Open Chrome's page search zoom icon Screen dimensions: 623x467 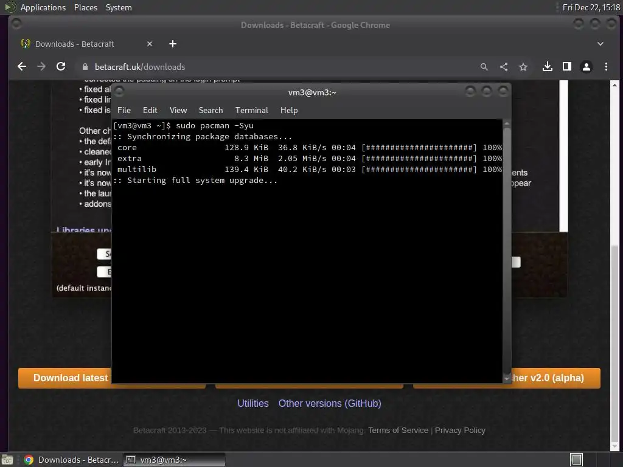[484, 67]
